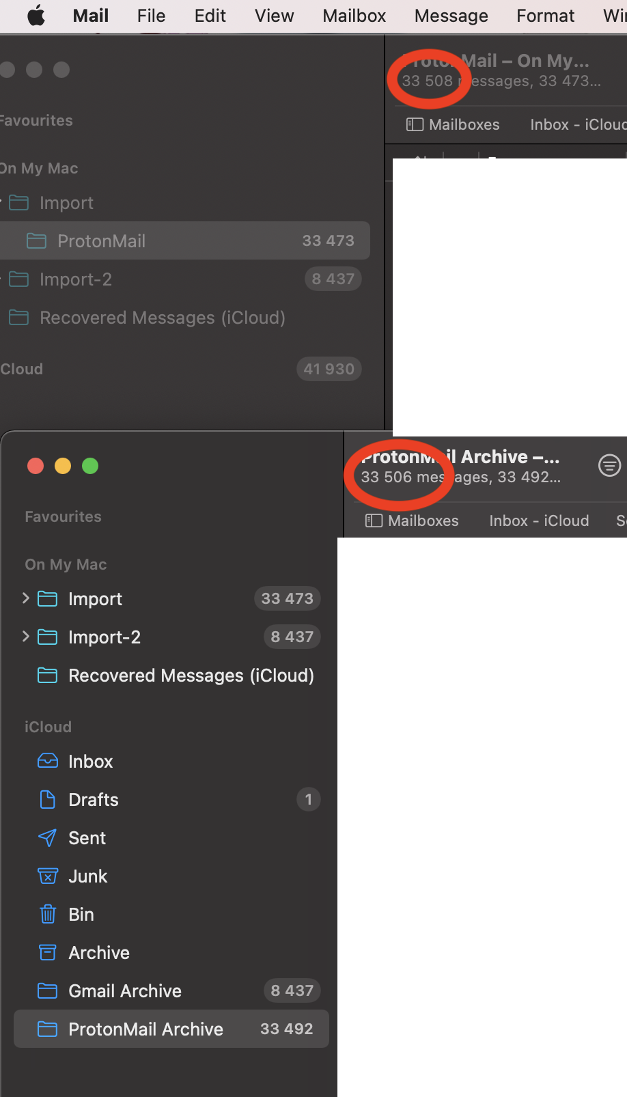Click On My Mac header in front window
Viewport: 627px width, 1097px height.
pyautogui.click(x=66, y=564)
